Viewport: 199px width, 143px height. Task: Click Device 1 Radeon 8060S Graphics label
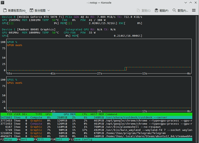(x=29, y=30)
